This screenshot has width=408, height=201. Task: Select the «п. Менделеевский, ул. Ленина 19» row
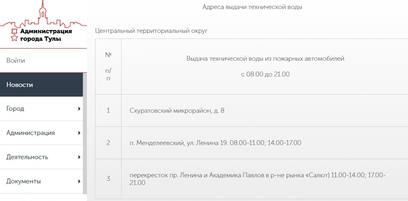point(215,143)
